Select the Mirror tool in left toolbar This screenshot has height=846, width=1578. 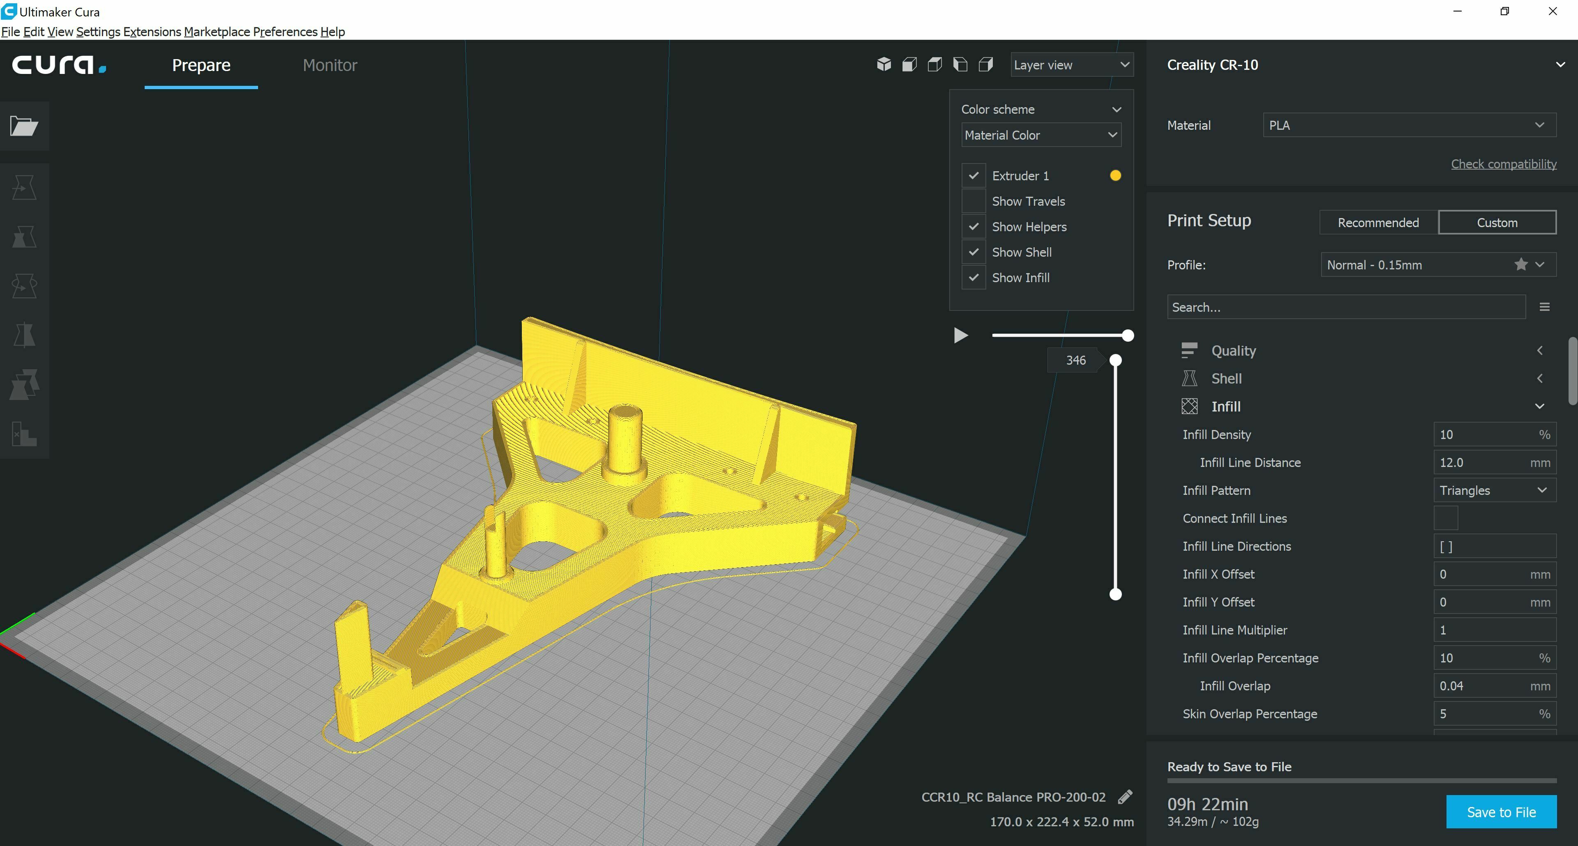pyautogui.click(x=25, y=335)
